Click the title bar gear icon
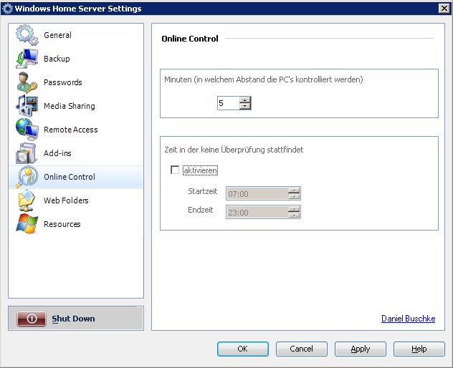 click(x=7, y=9)
